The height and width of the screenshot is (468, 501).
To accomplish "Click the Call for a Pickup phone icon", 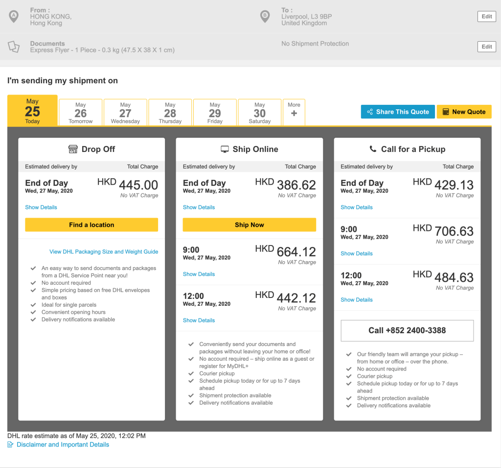I will (x=373, y=149).
